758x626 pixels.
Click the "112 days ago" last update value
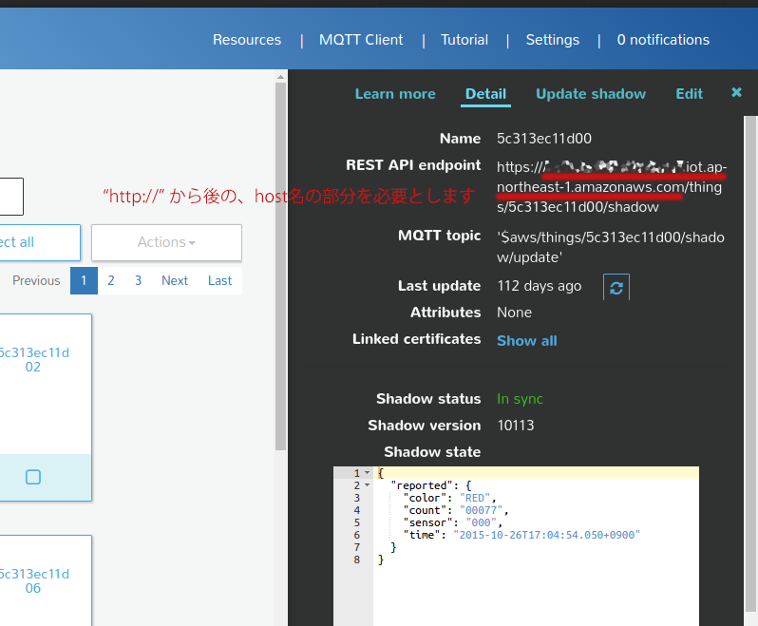539,286
